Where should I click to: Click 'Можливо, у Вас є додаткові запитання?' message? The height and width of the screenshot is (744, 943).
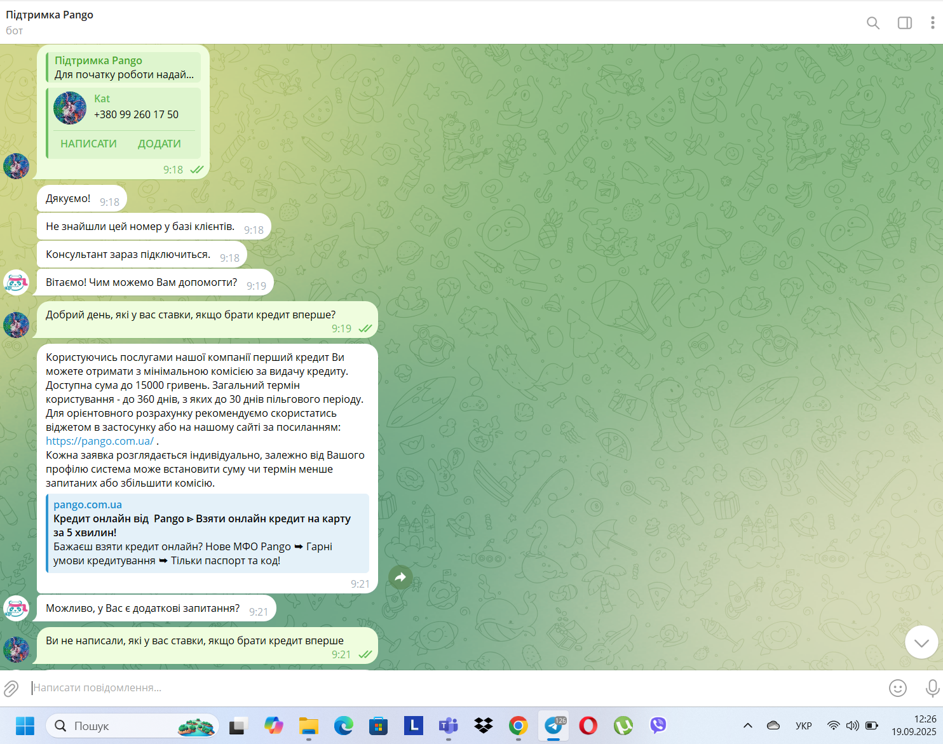click(x=156, y=609)
